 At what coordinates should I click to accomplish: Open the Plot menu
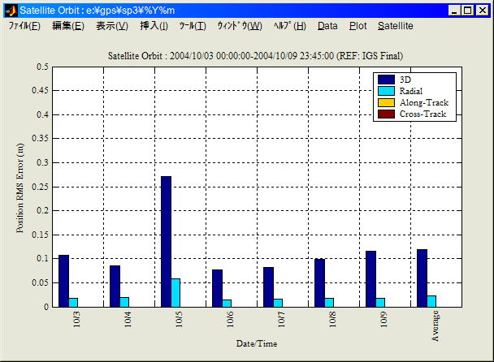(357, 26)
